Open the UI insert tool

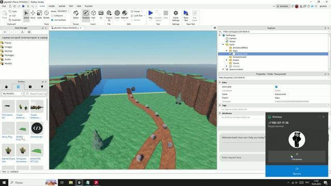pyautogui.click(x=101, y=15)
